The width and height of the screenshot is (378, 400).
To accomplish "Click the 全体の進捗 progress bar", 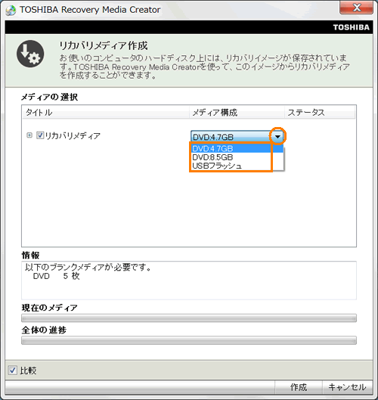I will coord(189,340).
